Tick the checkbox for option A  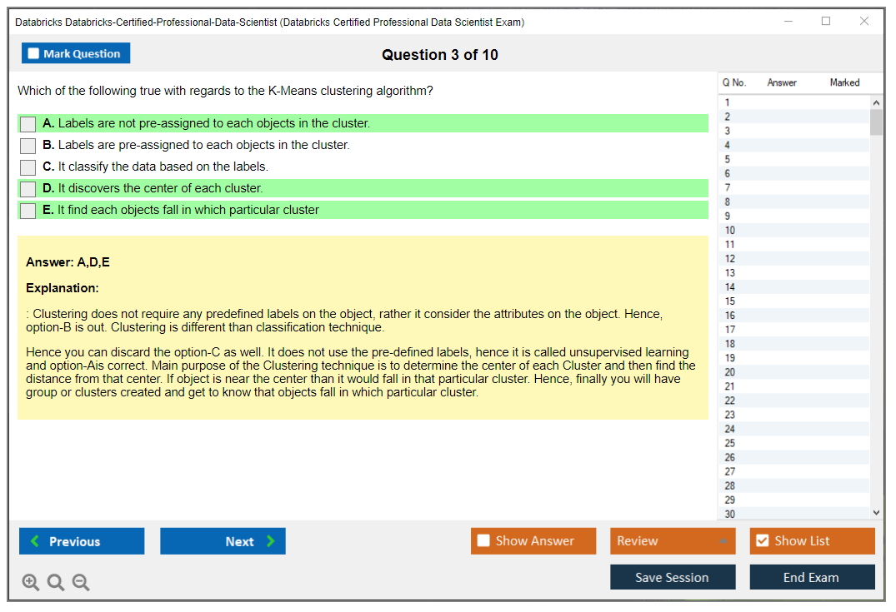[x=28, y=124]
